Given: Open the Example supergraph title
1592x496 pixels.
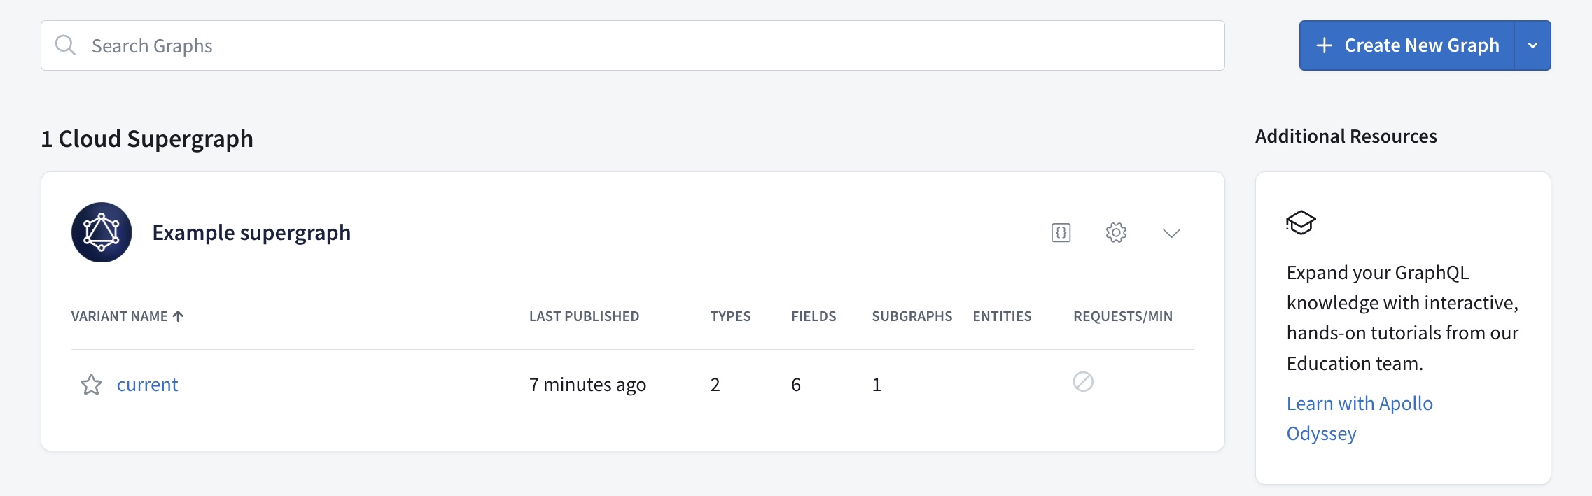Looking at the screenshot, I should click(x=251, y=232).
